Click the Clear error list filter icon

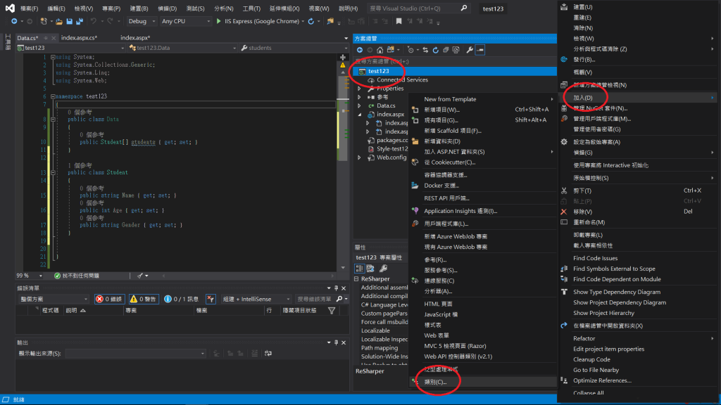tap(211, 299)
